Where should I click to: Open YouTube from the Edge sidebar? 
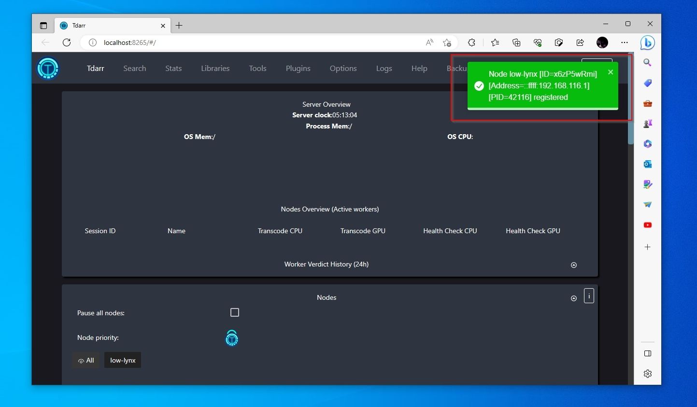[x=647, y=225]
